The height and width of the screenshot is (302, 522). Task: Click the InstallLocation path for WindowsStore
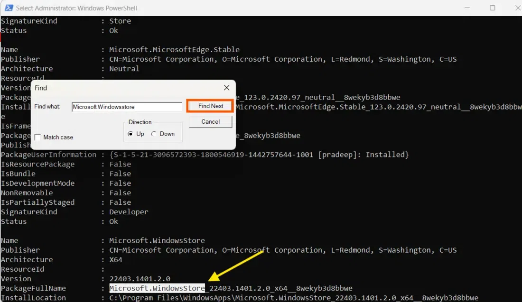(x=294, y=298)
